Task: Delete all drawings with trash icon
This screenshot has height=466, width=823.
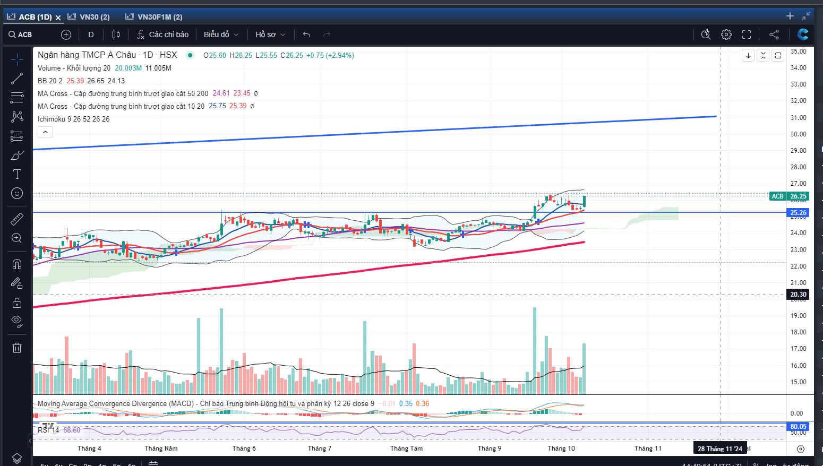Action: pos(17,348)
